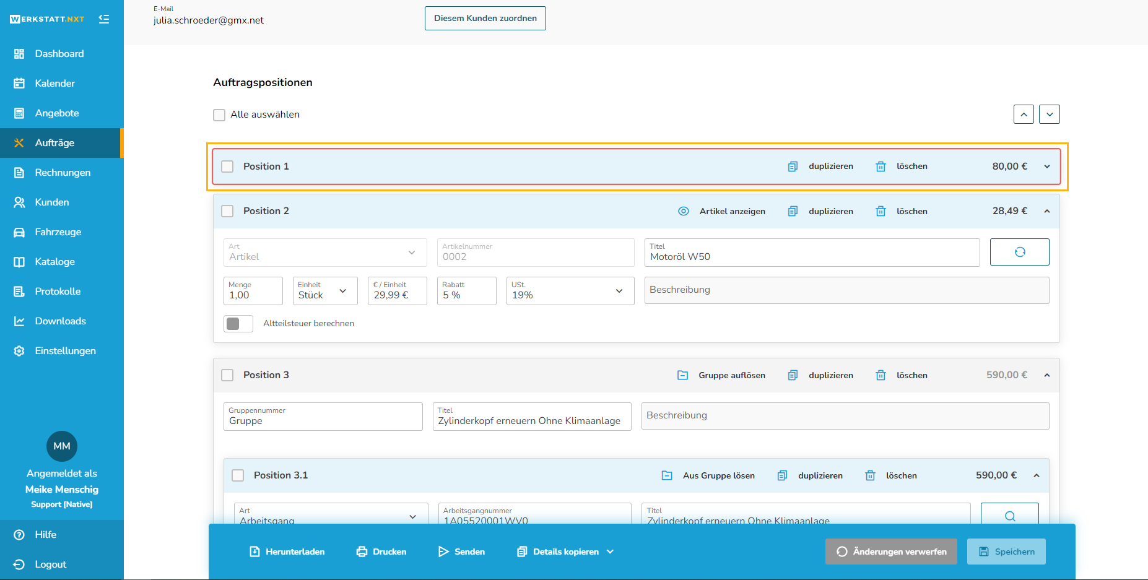Click the Aufträge tools icon
Image resolution: width=1148 pixels, height=580 pixels.
[19, 143]
